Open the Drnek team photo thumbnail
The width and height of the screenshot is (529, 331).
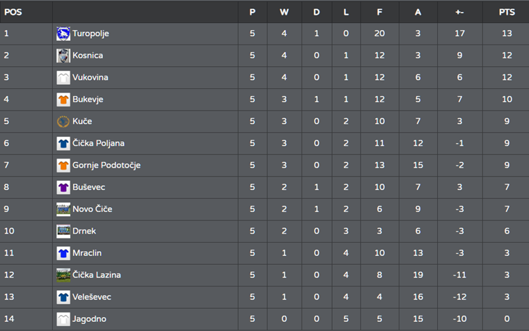[x=63, y=231]
